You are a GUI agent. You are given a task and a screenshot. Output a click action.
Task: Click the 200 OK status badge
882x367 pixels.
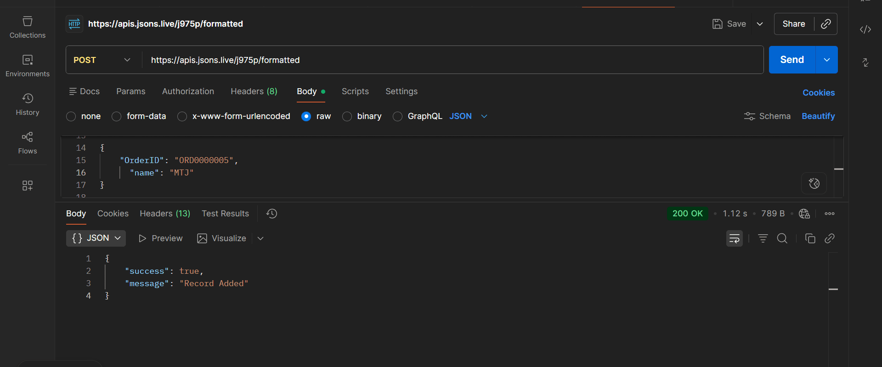pos(688,214)
